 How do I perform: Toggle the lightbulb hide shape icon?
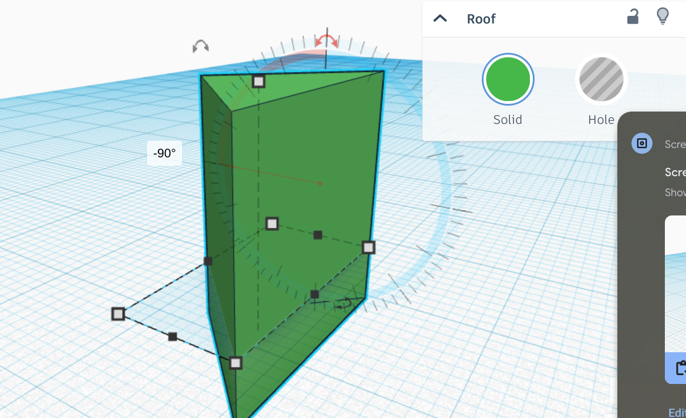(663, 16)
